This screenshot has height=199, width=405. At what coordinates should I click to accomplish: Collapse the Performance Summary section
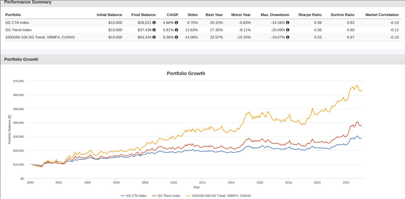point(28,2)
